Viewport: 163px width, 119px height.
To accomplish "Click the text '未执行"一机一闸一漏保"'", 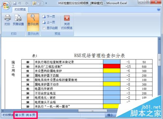I will pyautogui.click(x=52, y=106).
